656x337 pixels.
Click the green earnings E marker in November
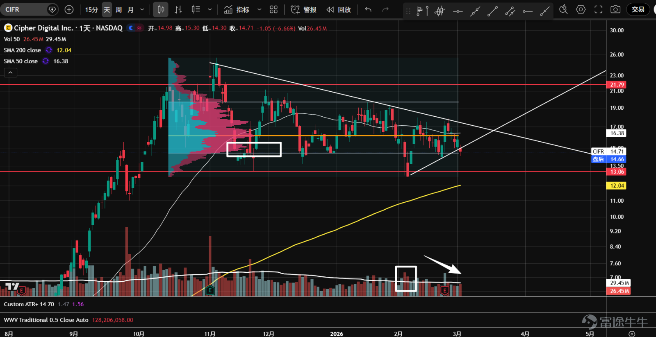(x=210, y=291)
